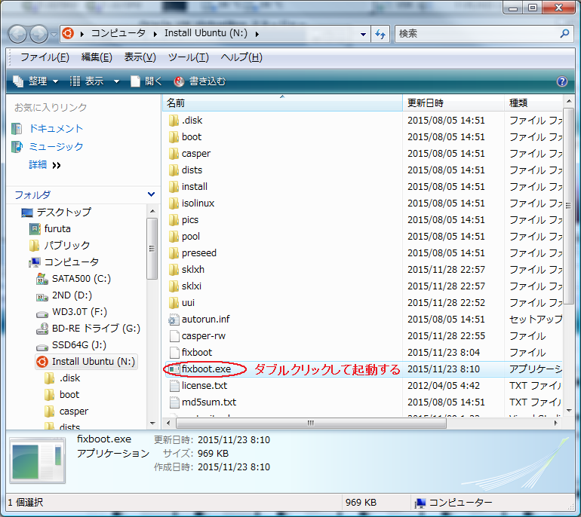Image resolution: width=581 pixels, height=517 pixels.
Task: Click the refresh button beside address bar
Action: [x=380, y=34]
